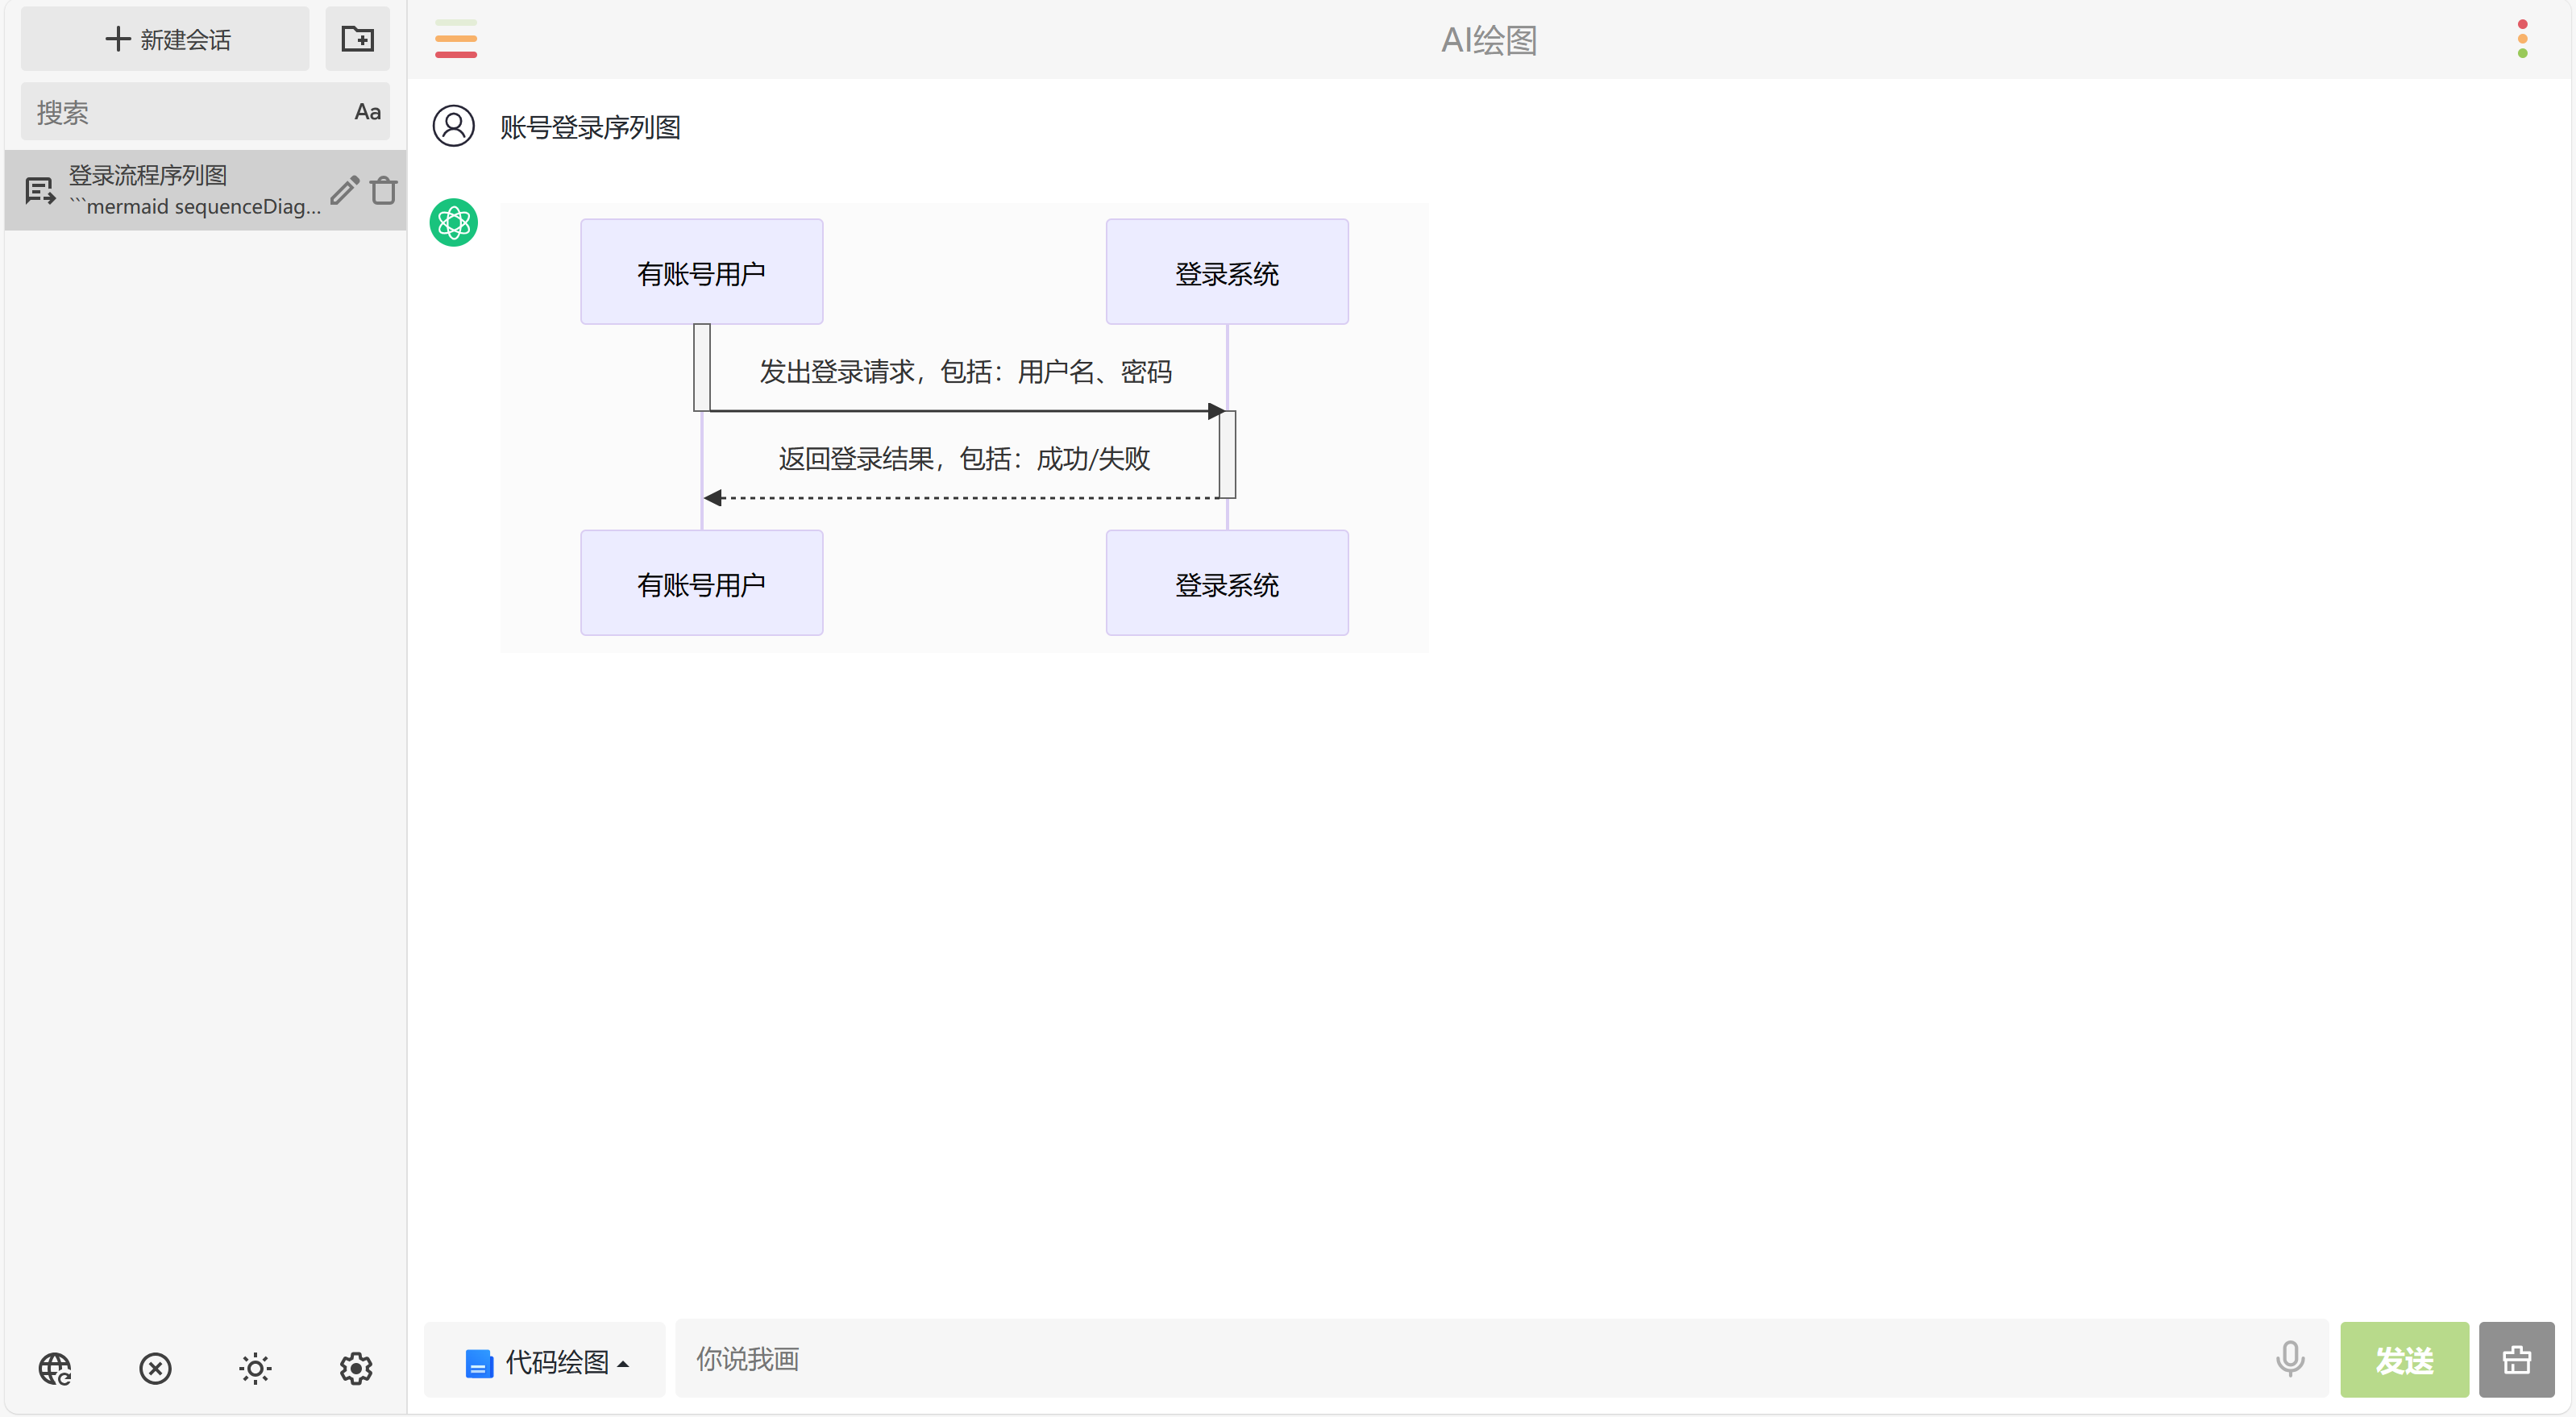
Task: Open the gear settings icon
Action: pos(355,1367)
